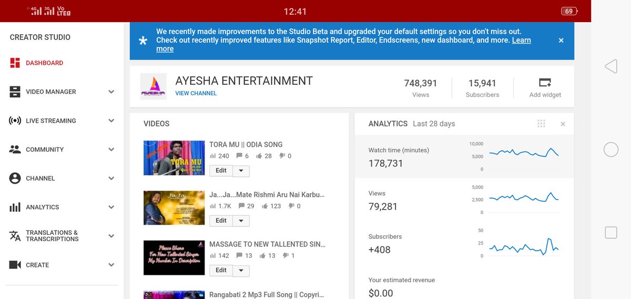Viewport: 631px width, 299px height.
Task: Click the Your estimated revenue $0.00 row
Action: [464, 287]
